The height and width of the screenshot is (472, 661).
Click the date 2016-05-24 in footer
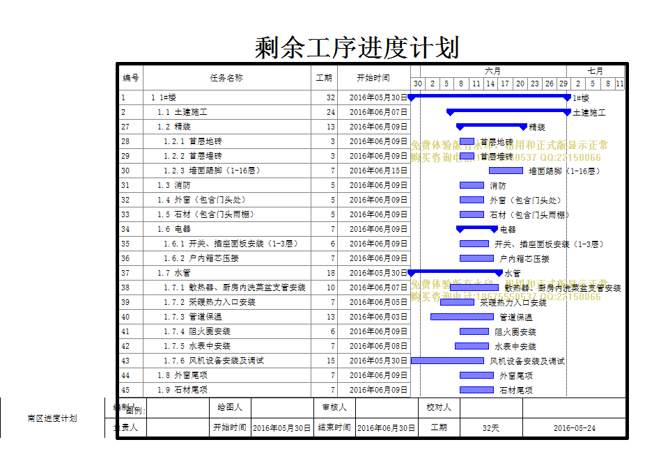(x=574, y=427)
